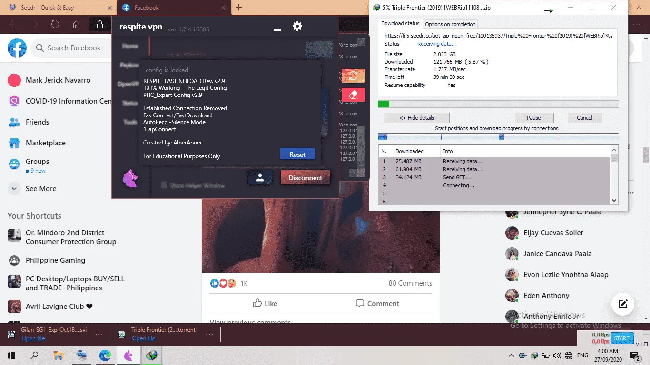The image size is (650, 365).
Task: Open the user account button beside Disconnect
Action: [x=260, y=178]
